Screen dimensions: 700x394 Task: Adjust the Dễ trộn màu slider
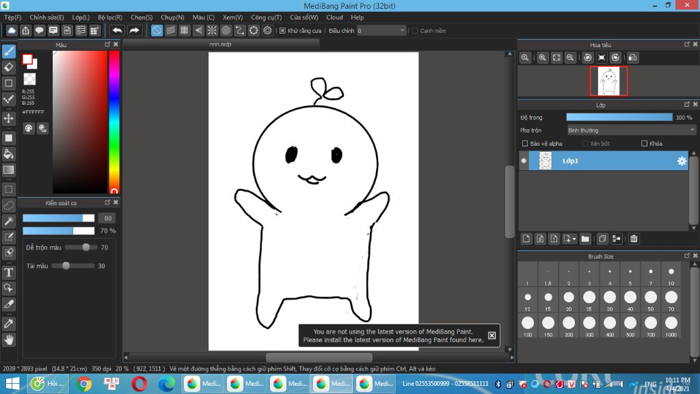tap(81, 247)
